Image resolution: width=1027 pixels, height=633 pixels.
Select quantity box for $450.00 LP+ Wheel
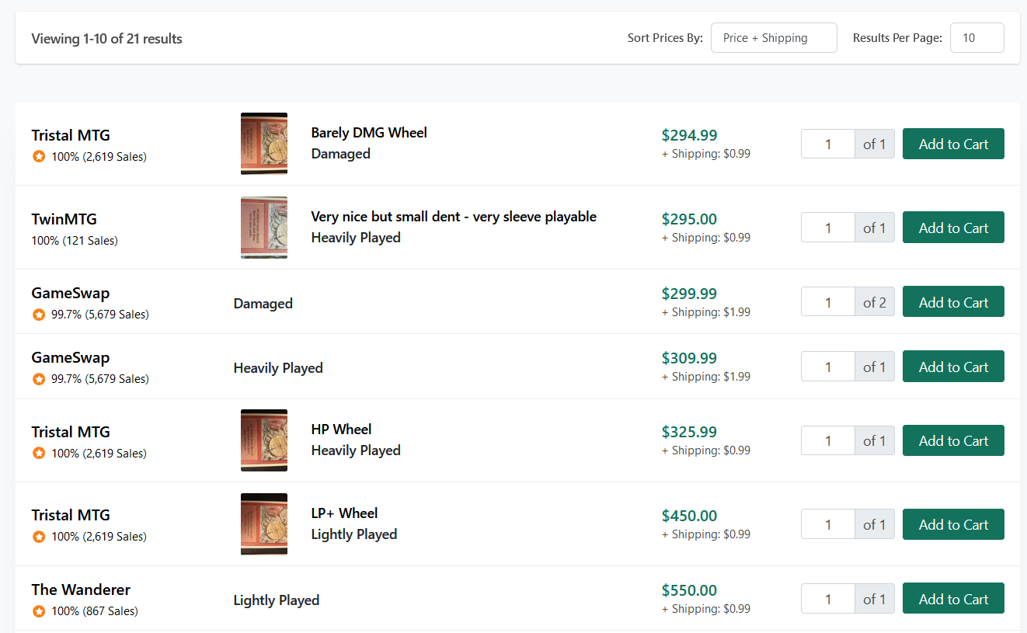tap(828, 524)
